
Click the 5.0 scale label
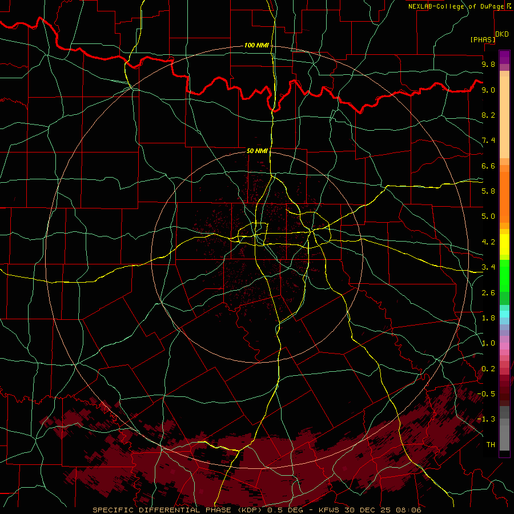(488, 216)
